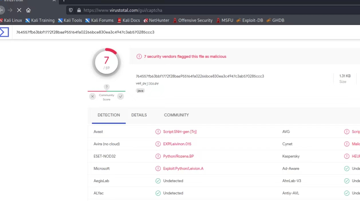This screenshot has width=360, height=201.
Task: Open Kali Linux bookmark
Action: [11, 20]
